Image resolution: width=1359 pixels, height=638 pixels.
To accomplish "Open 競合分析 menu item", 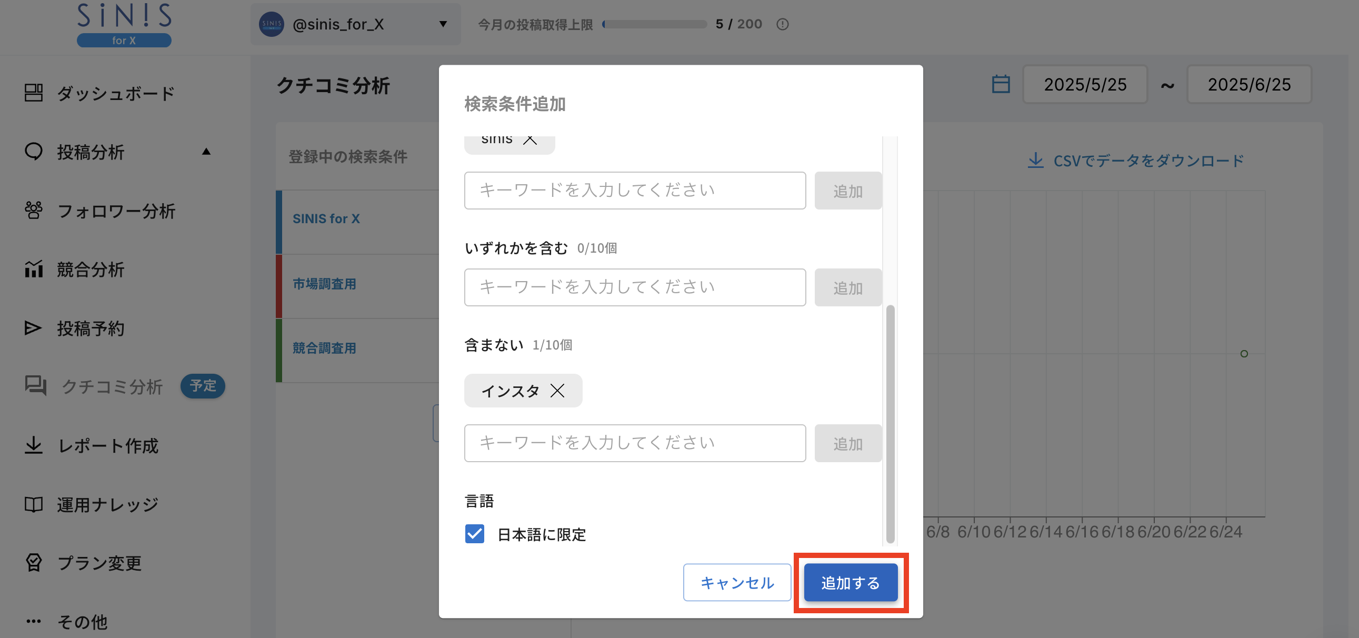I will (90, 269).
